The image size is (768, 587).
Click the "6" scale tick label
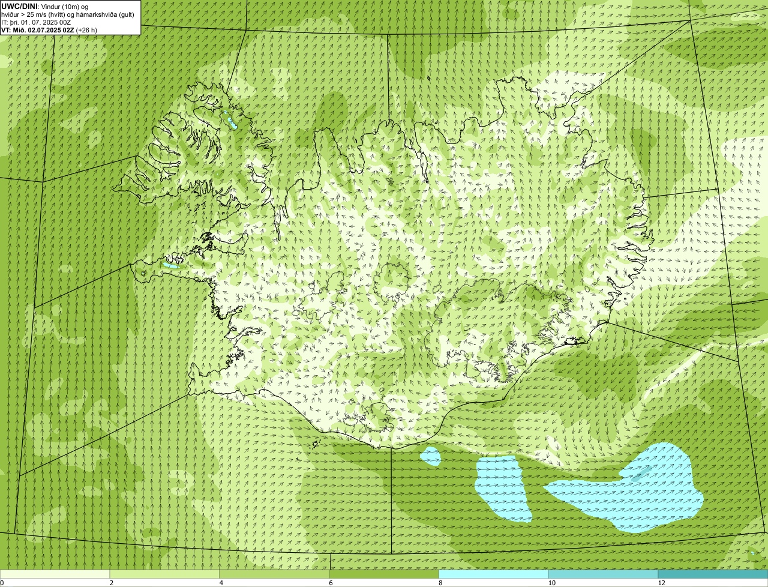click(331, 583)
